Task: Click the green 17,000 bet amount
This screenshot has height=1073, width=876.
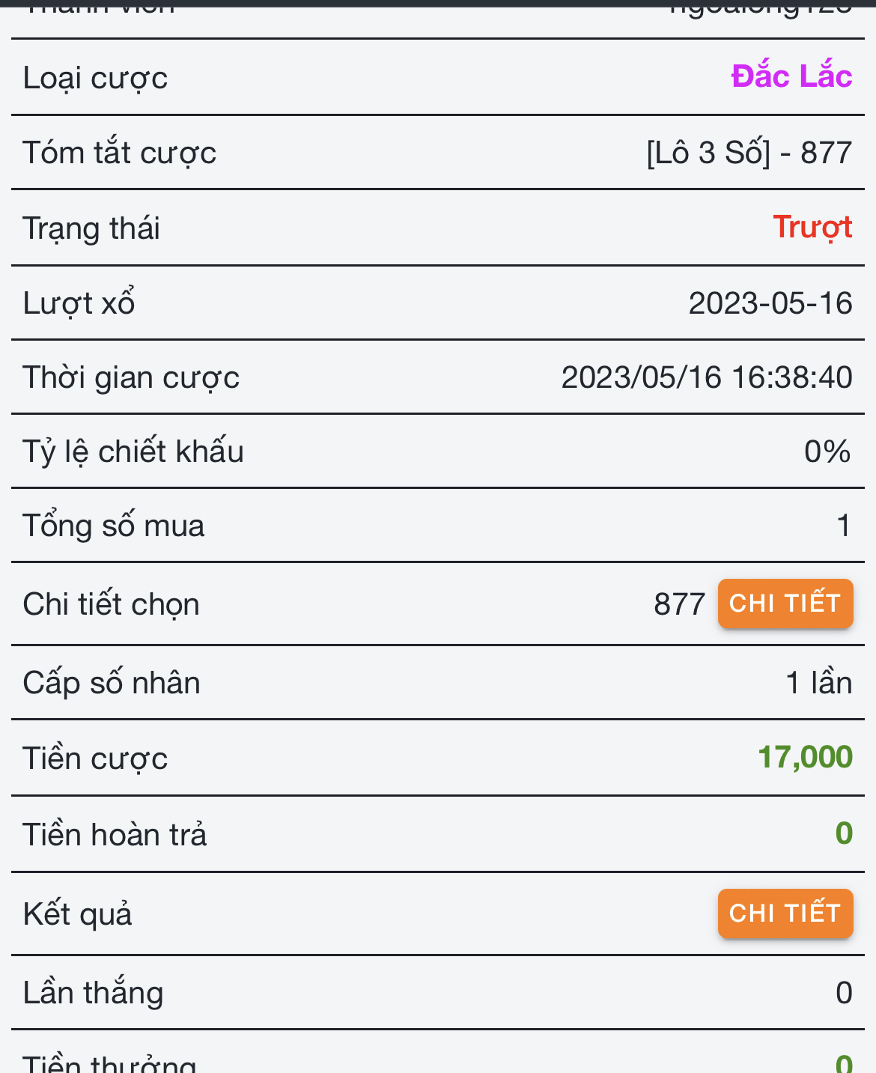Action: click(x=805, y=758)
